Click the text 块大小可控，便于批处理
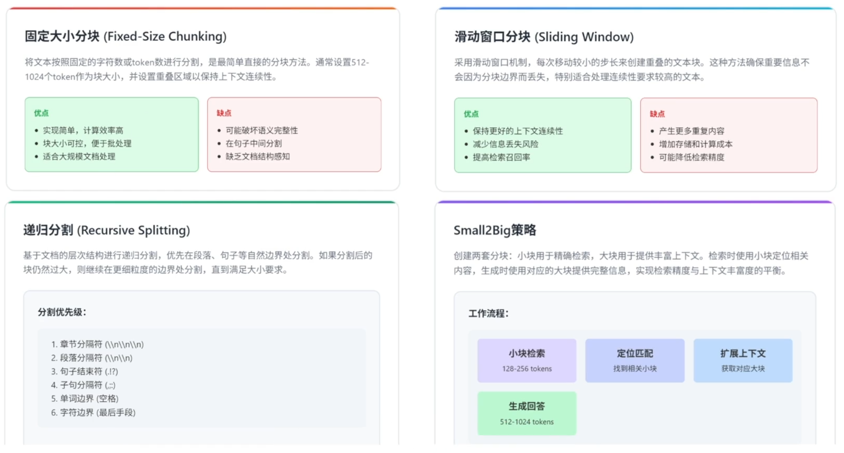Image resolution: width=844 pixels, height=453 pixels. click(x=87, y=143)
